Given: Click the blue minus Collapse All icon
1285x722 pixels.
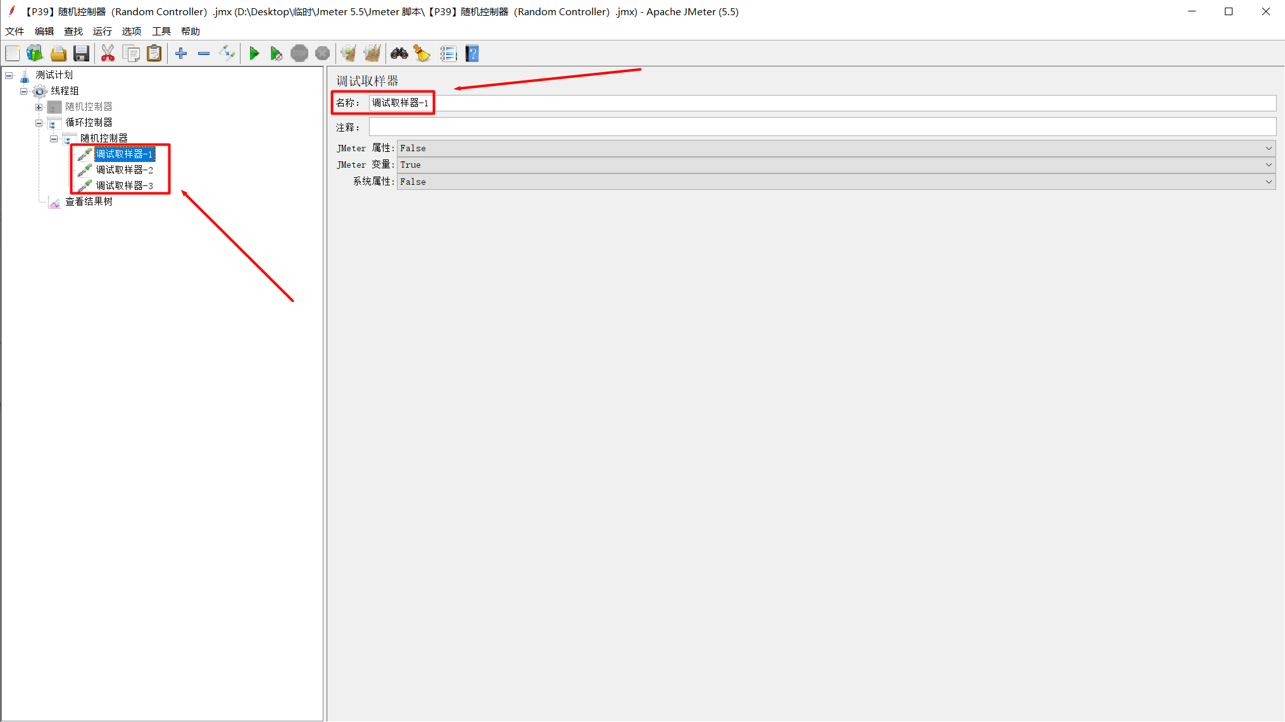Looking at the screenshot, I should (204, 54).
